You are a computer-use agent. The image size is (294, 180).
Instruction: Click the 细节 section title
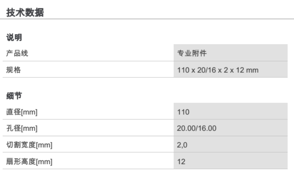[x=14, y=96]
